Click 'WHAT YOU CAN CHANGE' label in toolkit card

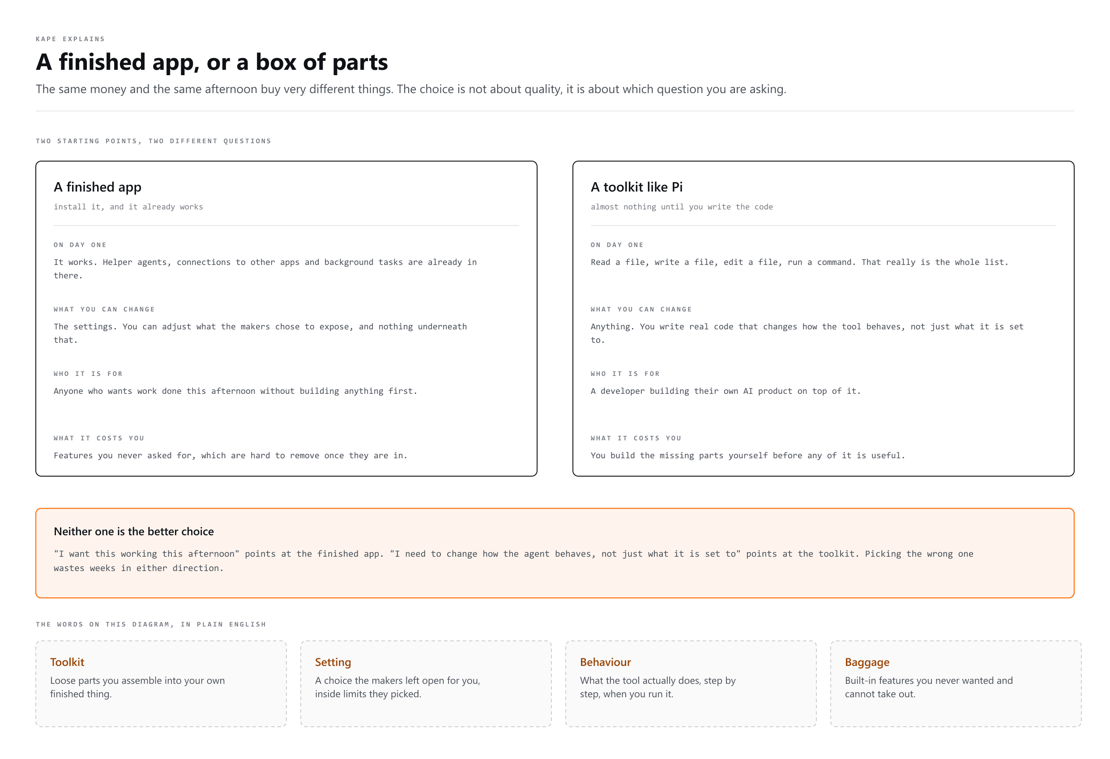pyautogui.click(x=641, y=309)
